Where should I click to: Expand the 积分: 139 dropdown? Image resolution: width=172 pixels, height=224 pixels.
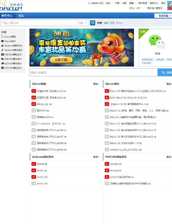click(x=135, y=8)
